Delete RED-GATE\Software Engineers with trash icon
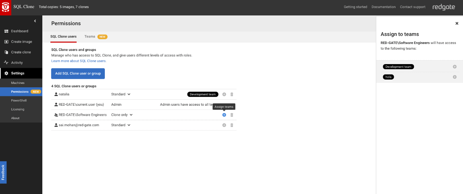 (x=232, y=115)
